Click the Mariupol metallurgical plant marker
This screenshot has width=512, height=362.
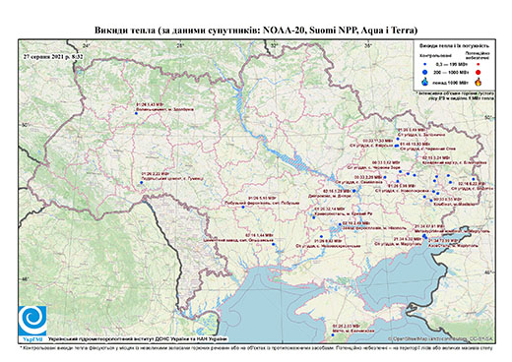click(x=424, y=235)
